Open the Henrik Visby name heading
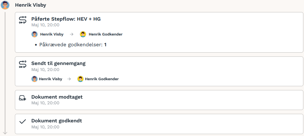304x136 pixels. [x=31, y=5]
